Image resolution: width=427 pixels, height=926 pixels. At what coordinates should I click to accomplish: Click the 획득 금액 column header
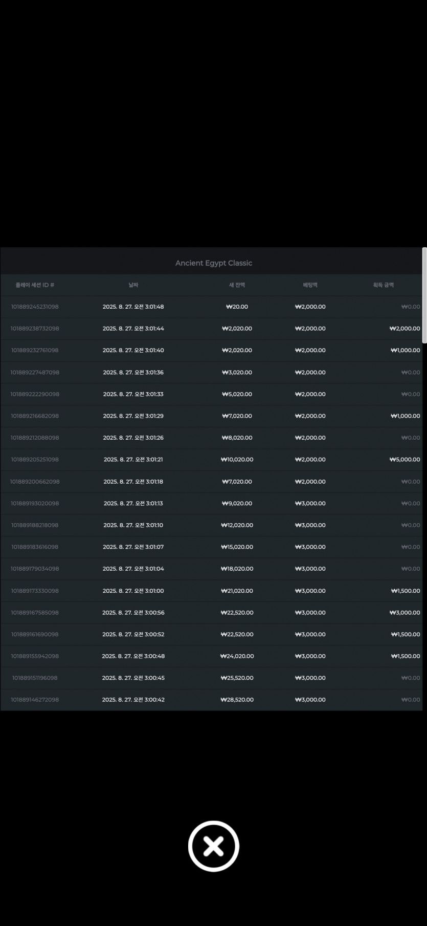383,285
